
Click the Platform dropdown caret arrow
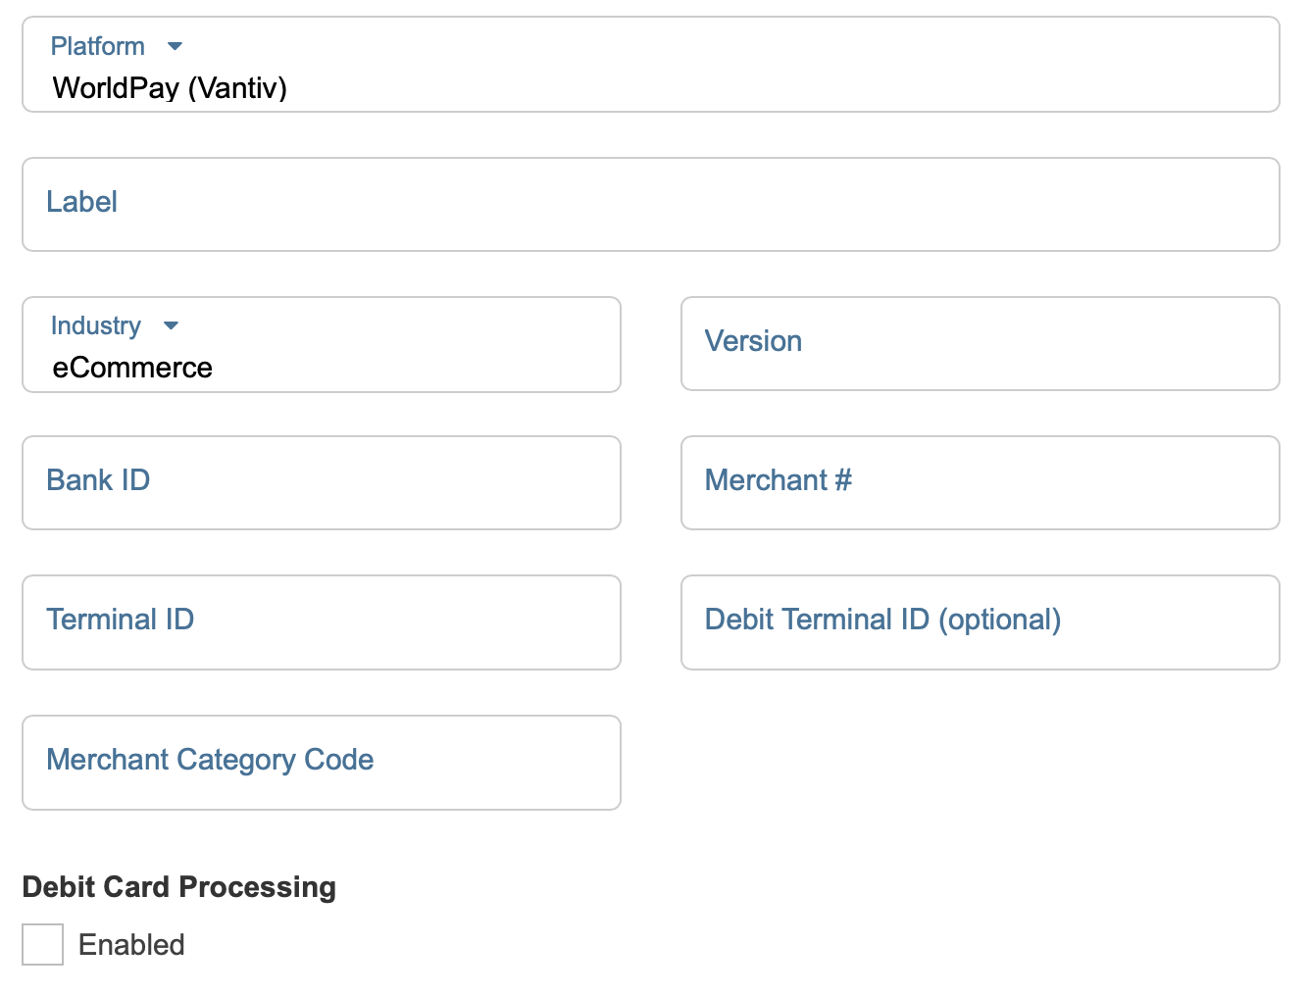pos(175,46)
